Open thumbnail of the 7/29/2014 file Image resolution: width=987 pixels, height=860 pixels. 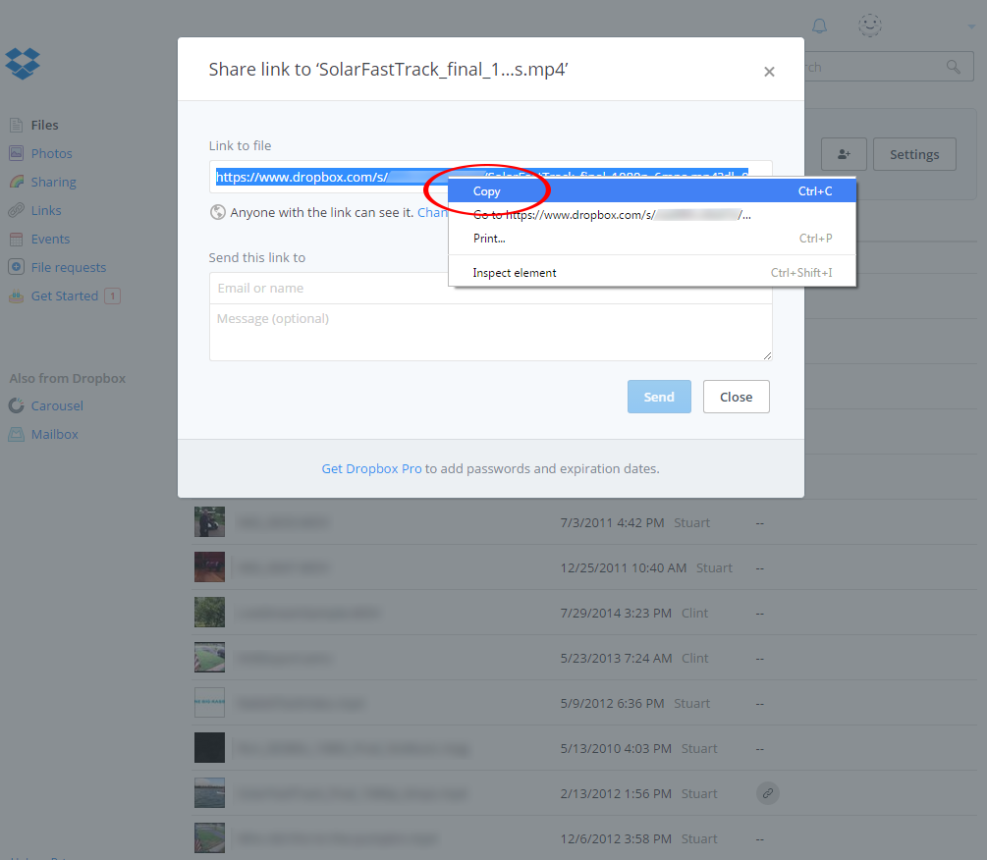(209, 613)
